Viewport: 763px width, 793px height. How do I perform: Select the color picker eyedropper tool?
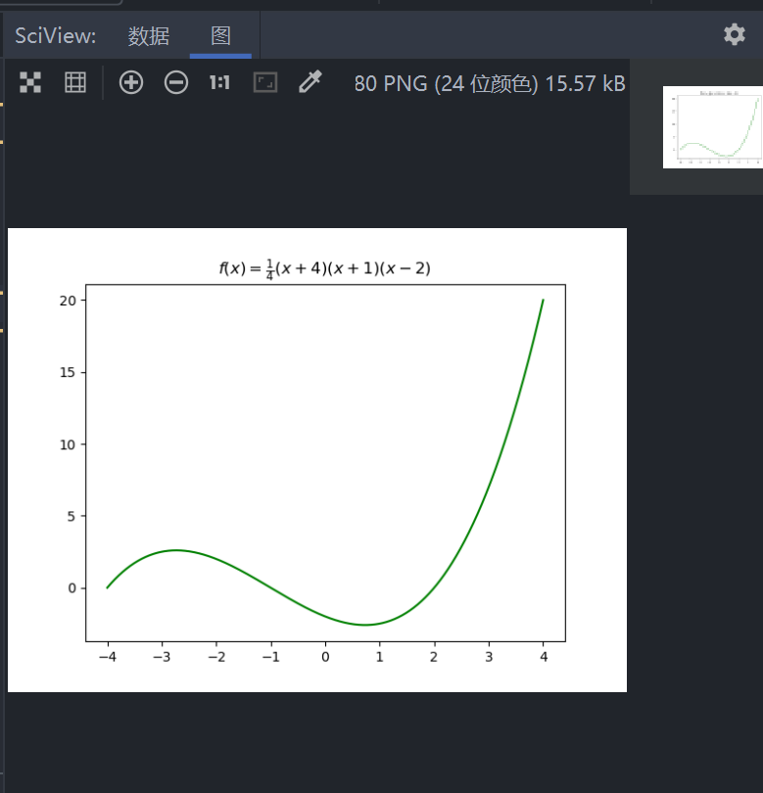(x=310, y=82)
